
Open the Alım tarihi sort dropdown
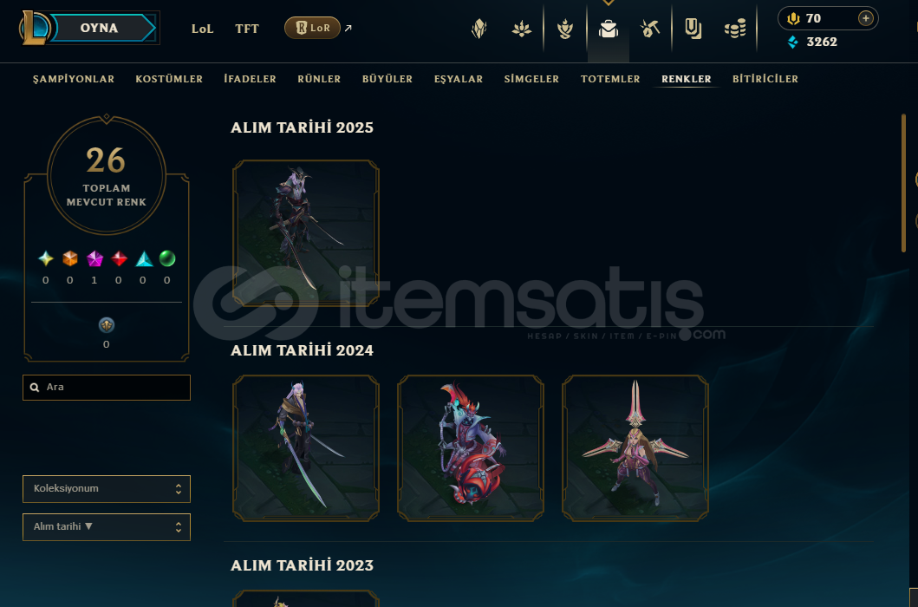[x=107, y=527]
